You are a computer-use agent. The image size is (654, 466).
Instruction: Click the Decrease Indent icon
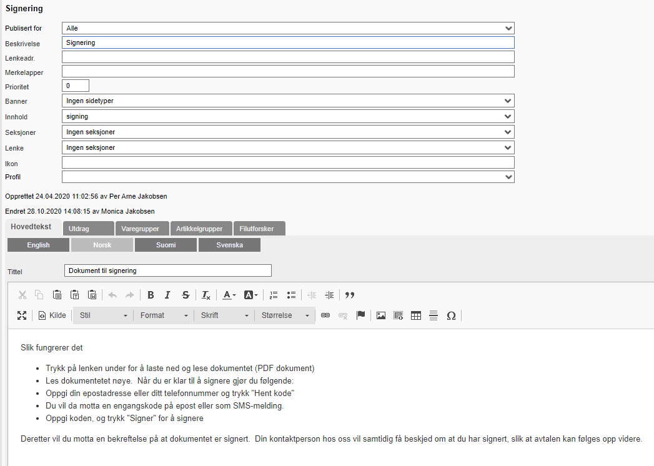pyautogui.click(x=312, y=295)
